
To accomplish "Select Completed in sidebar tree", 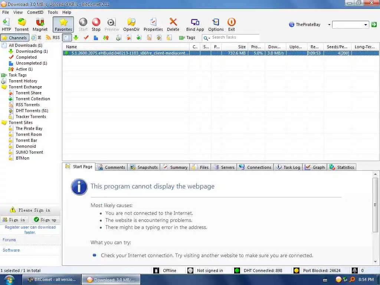I will pos(26,57).
